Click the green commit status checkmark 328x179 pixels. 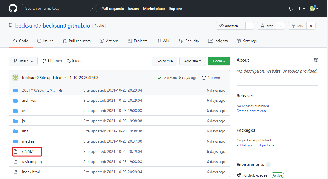click(x=160, y=78)
